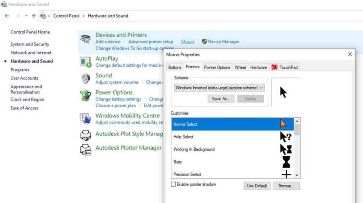
Task: Click the Save As... button
Action: pyautogui.click(x=221, y=99)
